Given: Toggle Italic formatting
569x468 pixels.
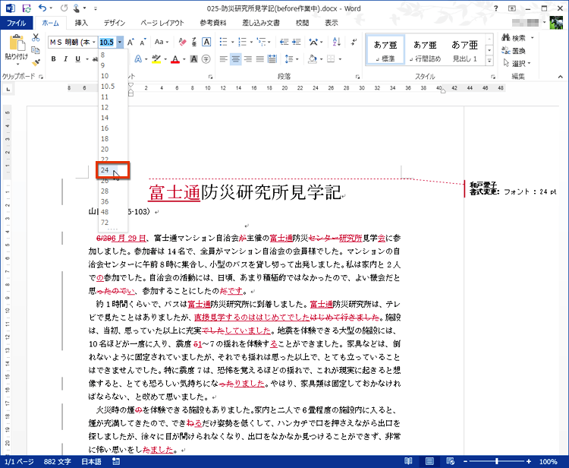Looking at the screenshot, I should [66, 58].
